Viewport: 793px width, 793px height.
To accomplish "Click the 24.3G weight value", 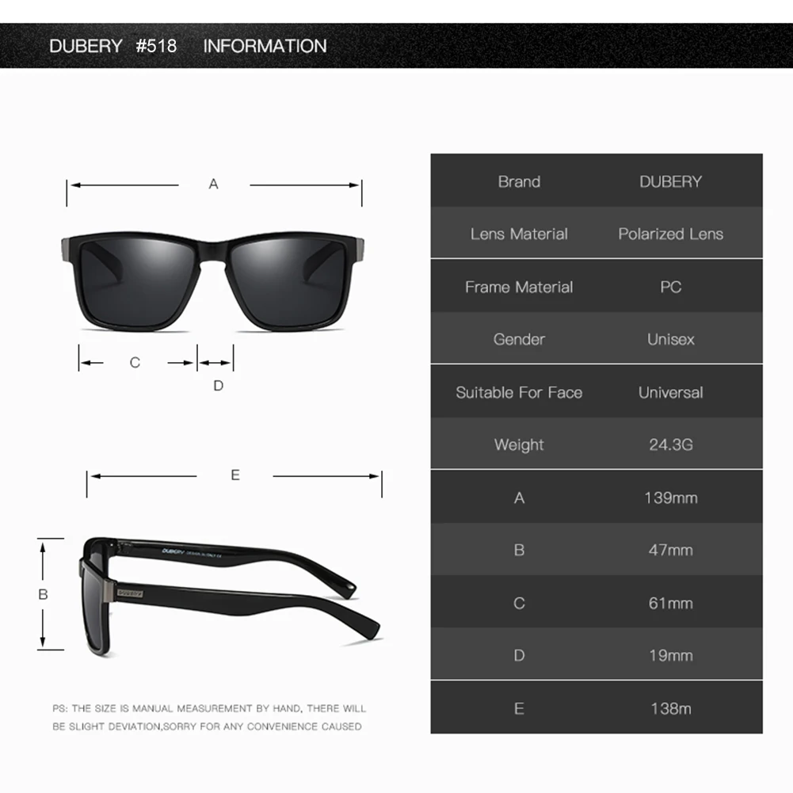I will point(671,444).
